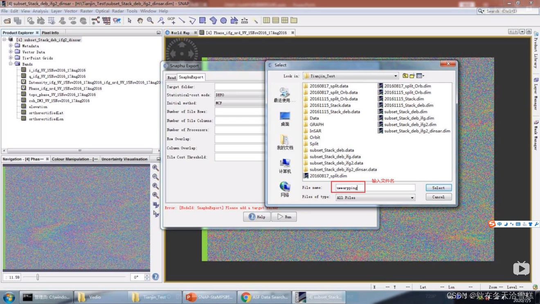Viewport: 540px width, 304px height.
Task: Open the Raster menu
Action: tap(86, 11)
